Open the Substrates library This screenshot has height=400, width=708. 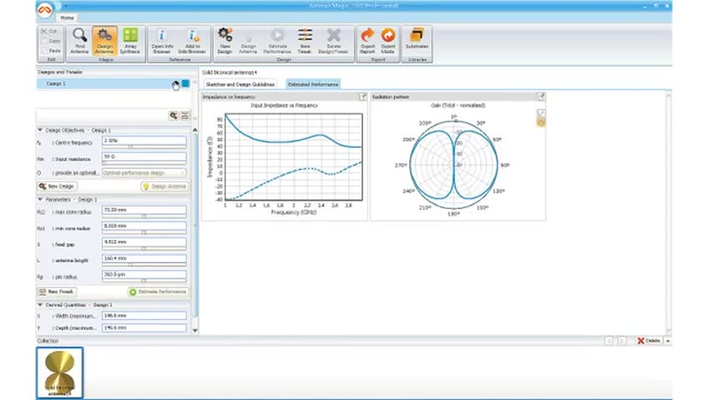point(417,40)
